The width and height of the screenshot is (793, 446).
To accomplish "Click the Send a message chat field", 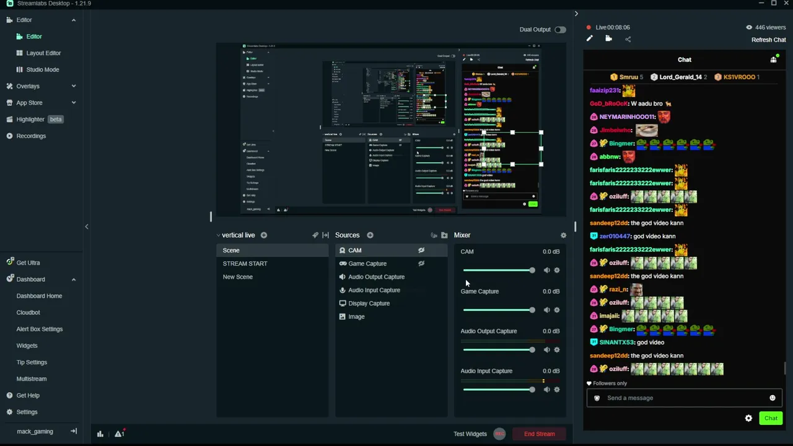I will (x=684, y=398).
